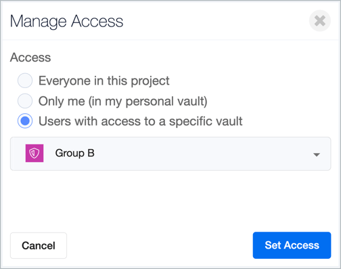Select Users with access to a specific vault radio

[x=25, y=121]
